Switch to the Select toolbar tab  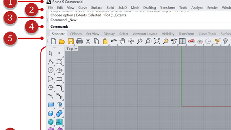click(124, 34)
